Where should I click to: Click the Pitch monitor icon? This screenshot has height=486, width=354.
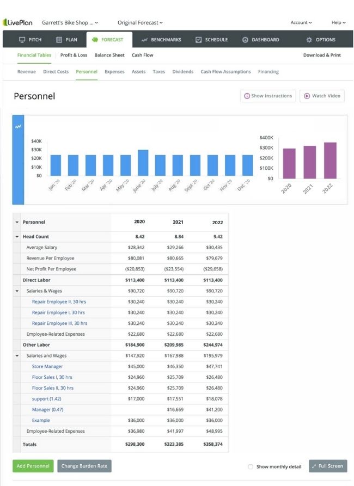(x=22, y=40)
